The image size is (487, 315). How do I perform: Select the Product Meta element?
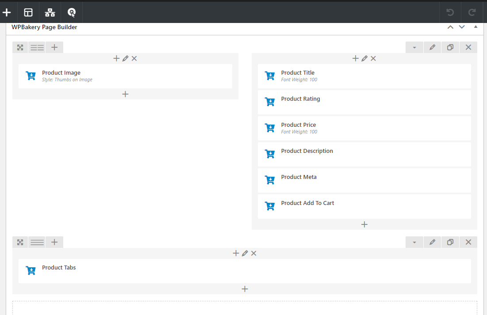point(364,180)
